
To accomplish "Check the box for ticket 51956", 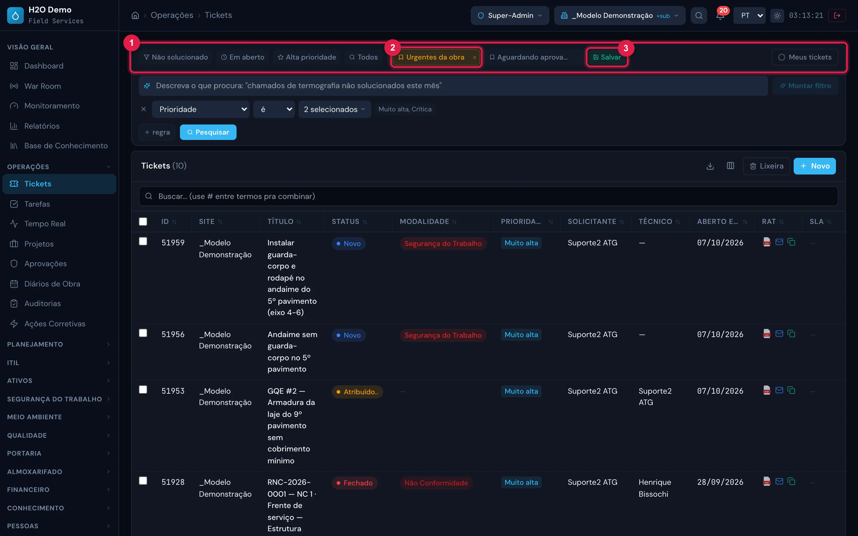I will pos(143,333).
